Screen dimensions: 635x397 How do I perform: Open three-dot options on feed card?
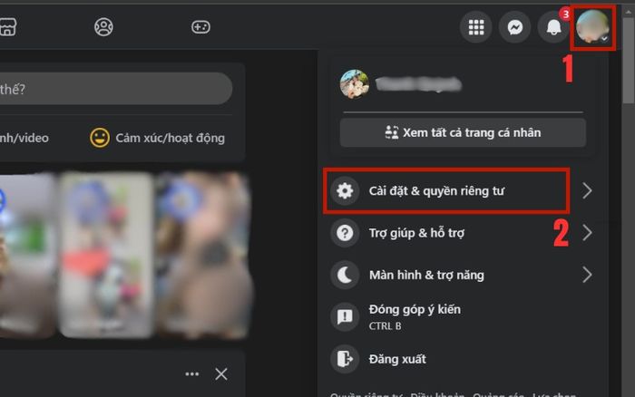point(191,374)
